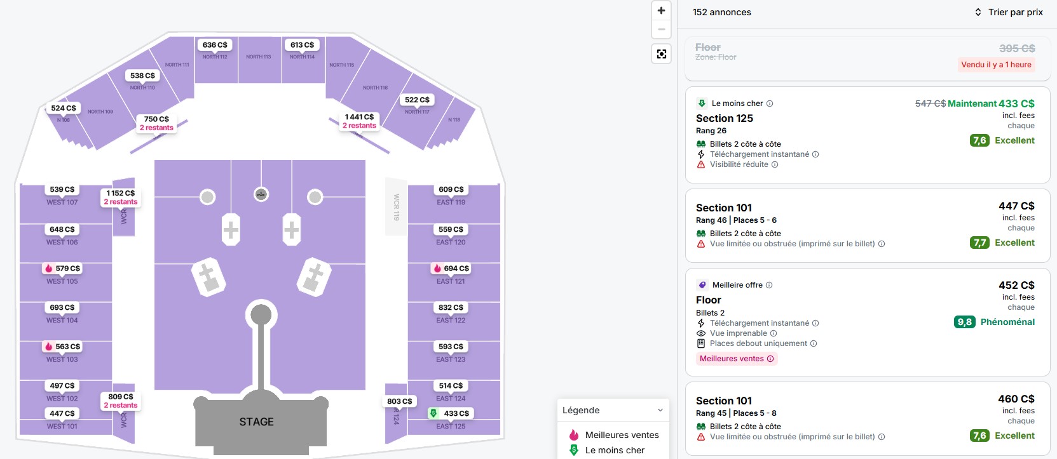The width and height of the screenshot is (1057, 459).
Task: Click the green cheapest 433 C$ marker
Action: coord(450,413)
